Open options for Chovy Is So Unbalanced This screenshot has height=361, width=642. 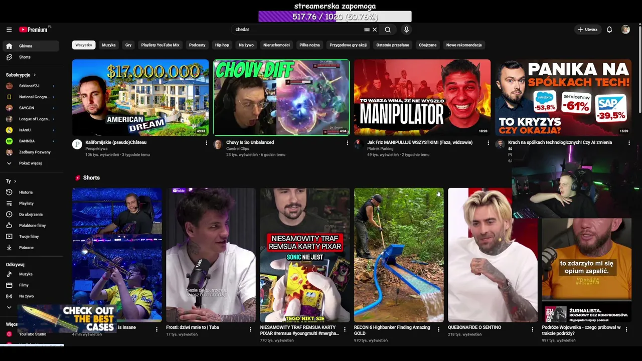coord(347,143)
